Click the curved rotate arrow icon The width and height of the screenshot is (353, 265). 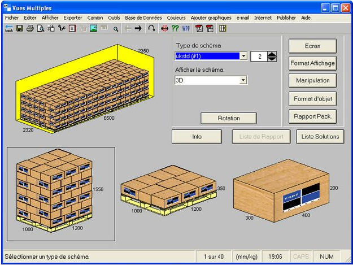[152, 28]
